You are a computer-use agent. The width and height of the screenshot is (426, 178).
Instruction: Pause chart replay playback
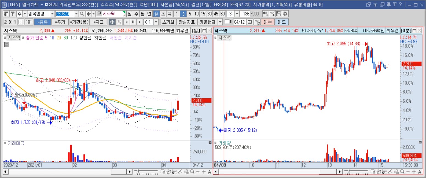tap(133, 22)
